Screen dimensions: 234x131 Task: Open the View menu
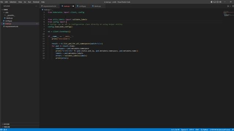[20, 2]
